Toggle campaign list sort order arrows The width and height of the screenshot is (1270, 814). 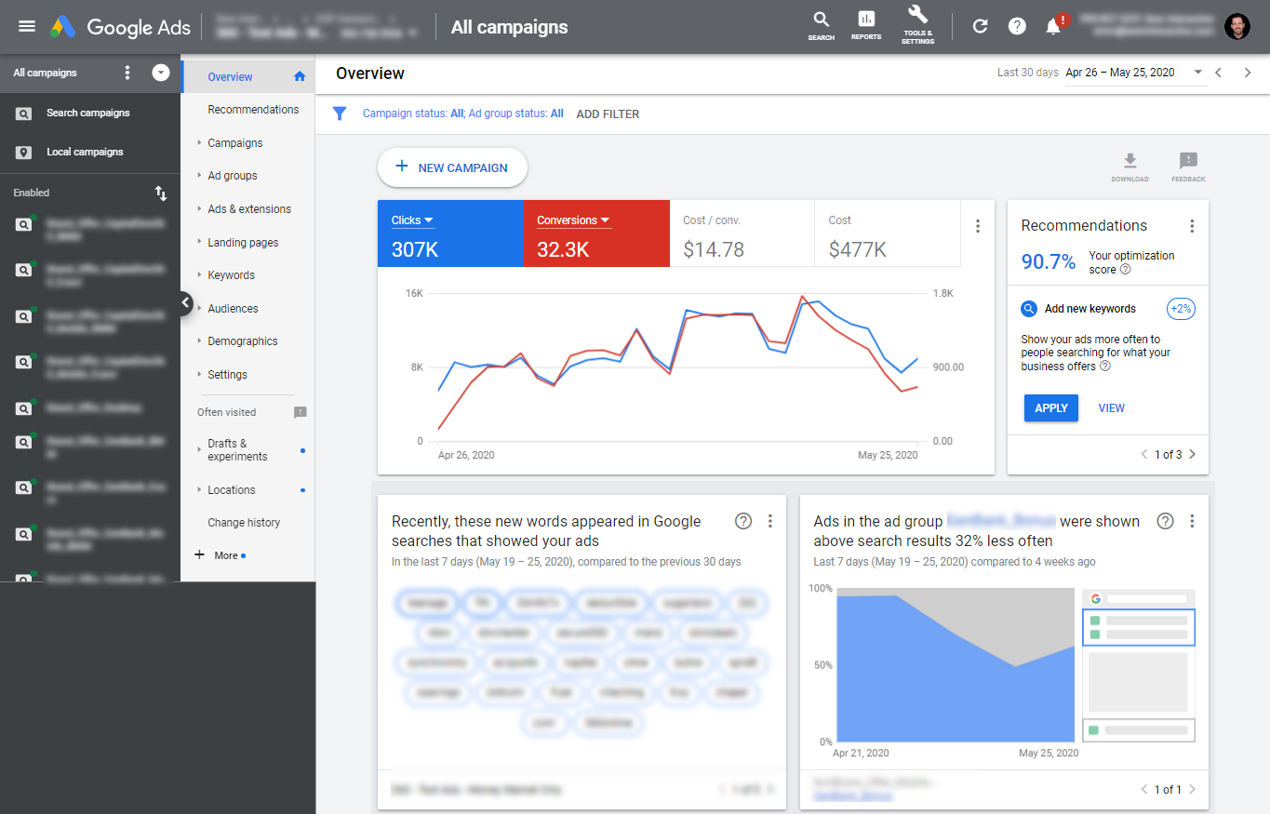click(161, 193)
